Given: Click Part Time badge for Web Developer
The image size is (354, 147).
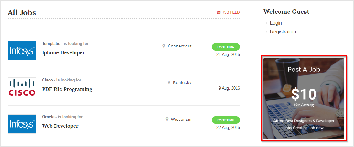Looking at the screenshot, I should (226, 120).
